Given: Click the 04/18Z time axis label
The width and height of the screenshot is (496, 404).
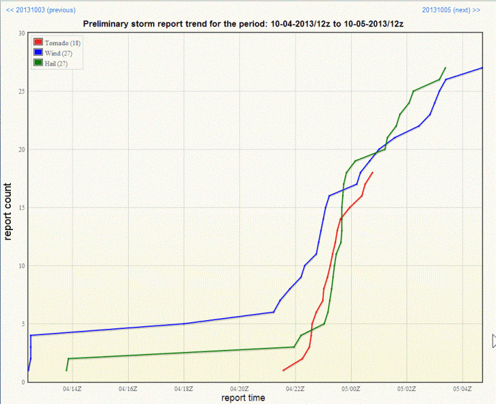Looking at the screenshot, I should [184, 389].
